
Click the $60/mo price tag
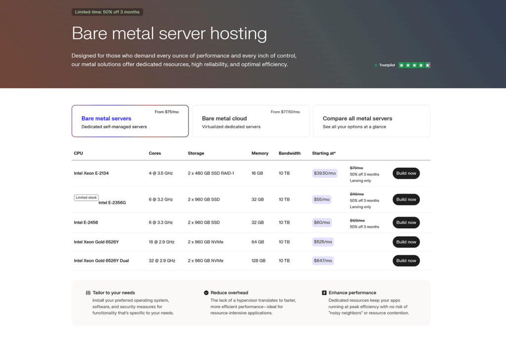click(322, 222)
